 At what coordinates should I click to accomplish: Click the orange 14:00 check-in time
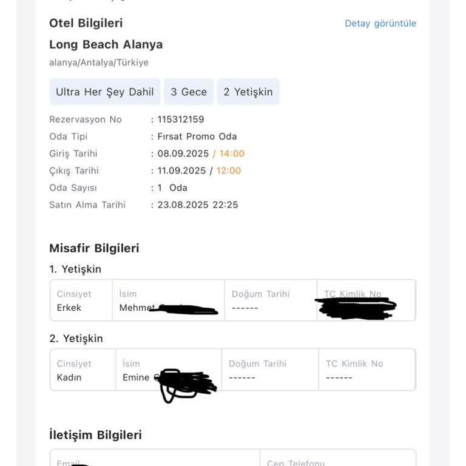coord(232,154)
